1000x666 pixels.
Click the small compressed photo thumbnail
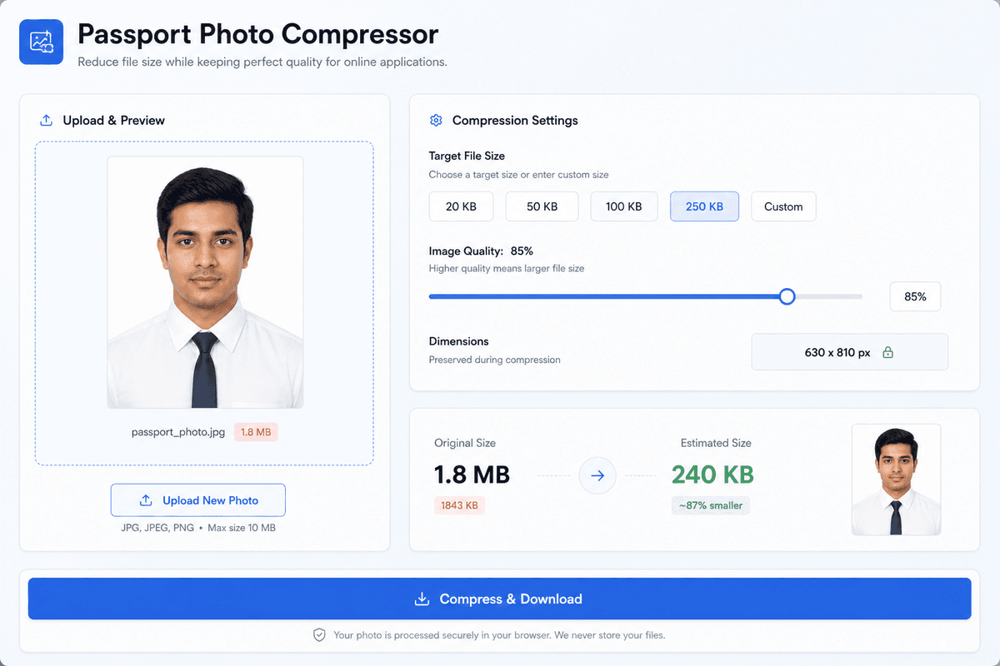896,480
